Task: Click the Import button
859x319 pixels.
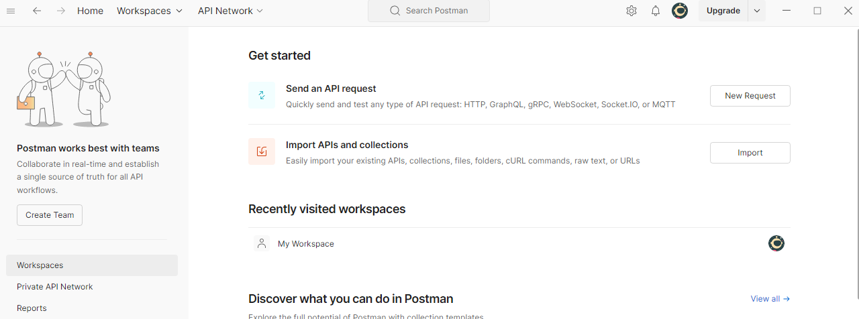Action: (750, 153)
